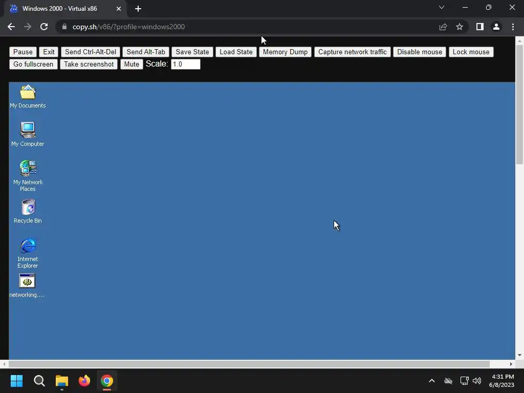Open File Explorer from the taskbar
Viewport: 524px width, 393px height.
(62, 381)
